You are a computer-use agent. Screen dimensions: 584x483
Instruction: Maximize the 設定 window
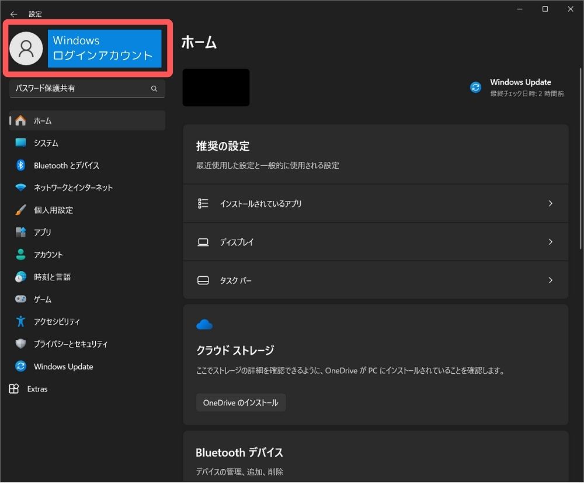[545, 9]
